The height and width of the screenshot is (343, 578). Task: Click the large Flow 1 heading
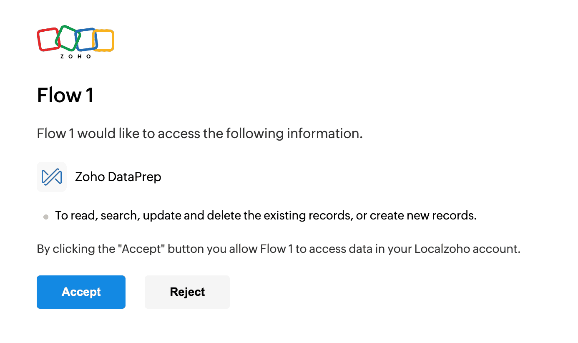click(65, 95)
